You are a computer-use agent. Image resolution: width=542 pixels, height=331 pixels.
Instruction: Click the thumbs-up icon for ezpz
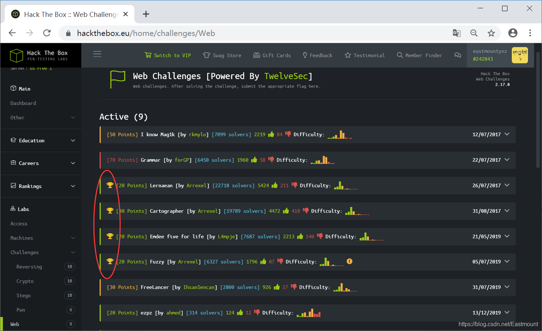pyautogui.click(x=240, y=312)
